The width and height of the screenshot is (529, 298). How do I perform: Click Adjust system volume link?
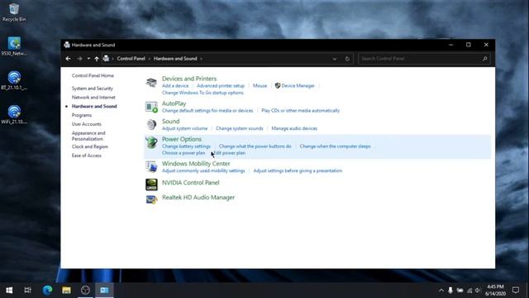tap(184, 128)
